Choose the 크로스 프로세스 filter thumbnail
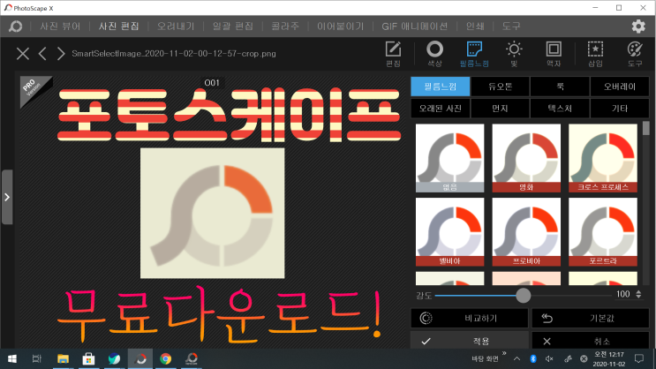The width and height of the screenshot is (656, 369). (x=603, y=158)
